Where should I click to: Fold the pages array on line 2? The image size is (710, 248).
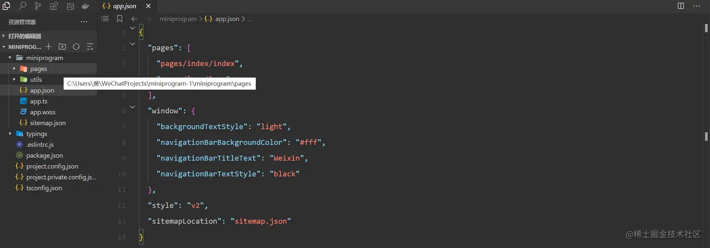point(132,44)
